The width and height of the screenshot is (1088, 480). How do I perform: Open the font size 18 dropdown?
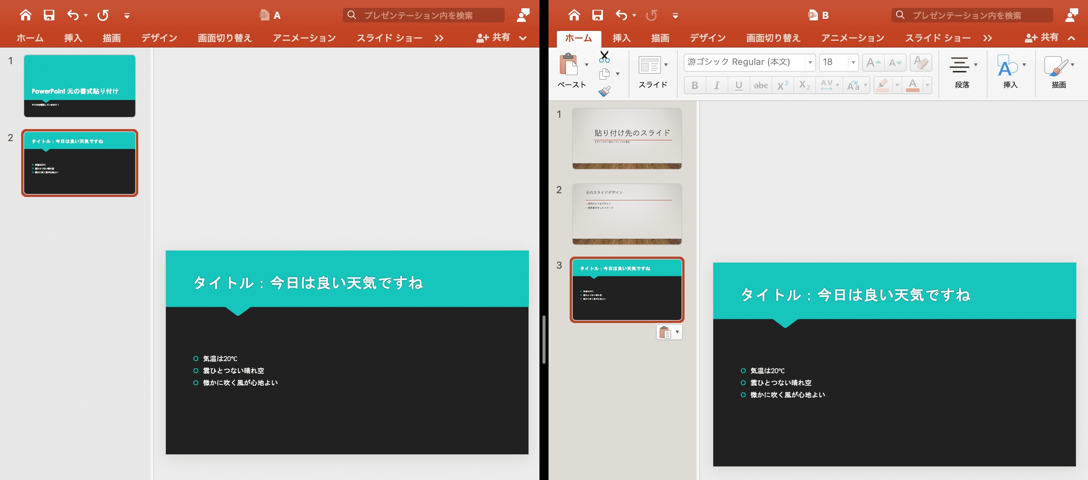(x=853, y=62)
